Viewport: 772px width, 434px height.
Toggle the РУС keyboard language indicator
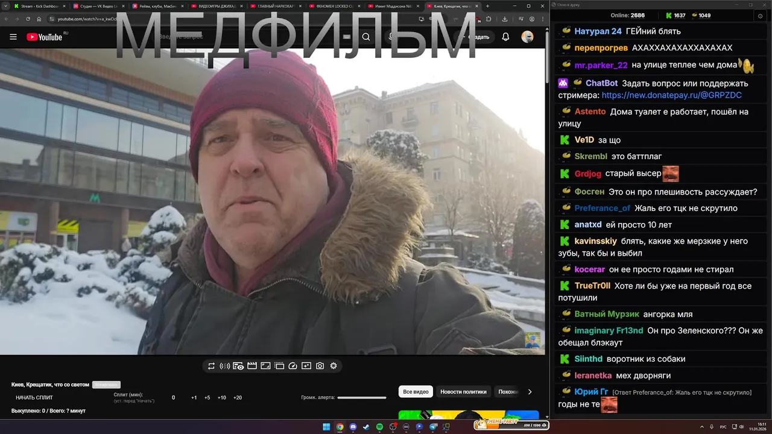(x=723, y=427)
